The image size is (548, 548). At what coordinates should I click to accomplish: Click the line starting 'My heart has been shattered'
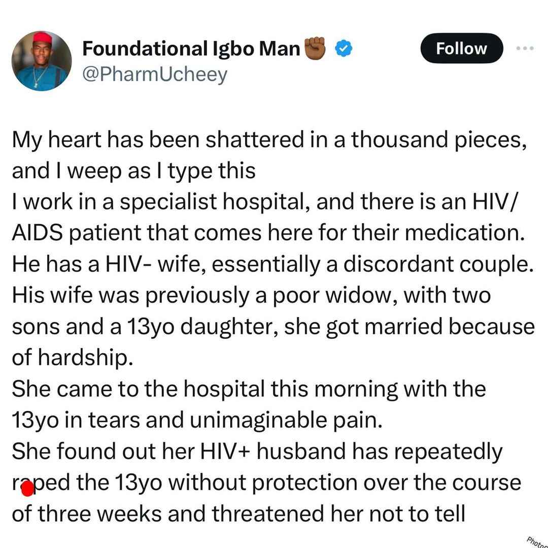pos(269,140)
